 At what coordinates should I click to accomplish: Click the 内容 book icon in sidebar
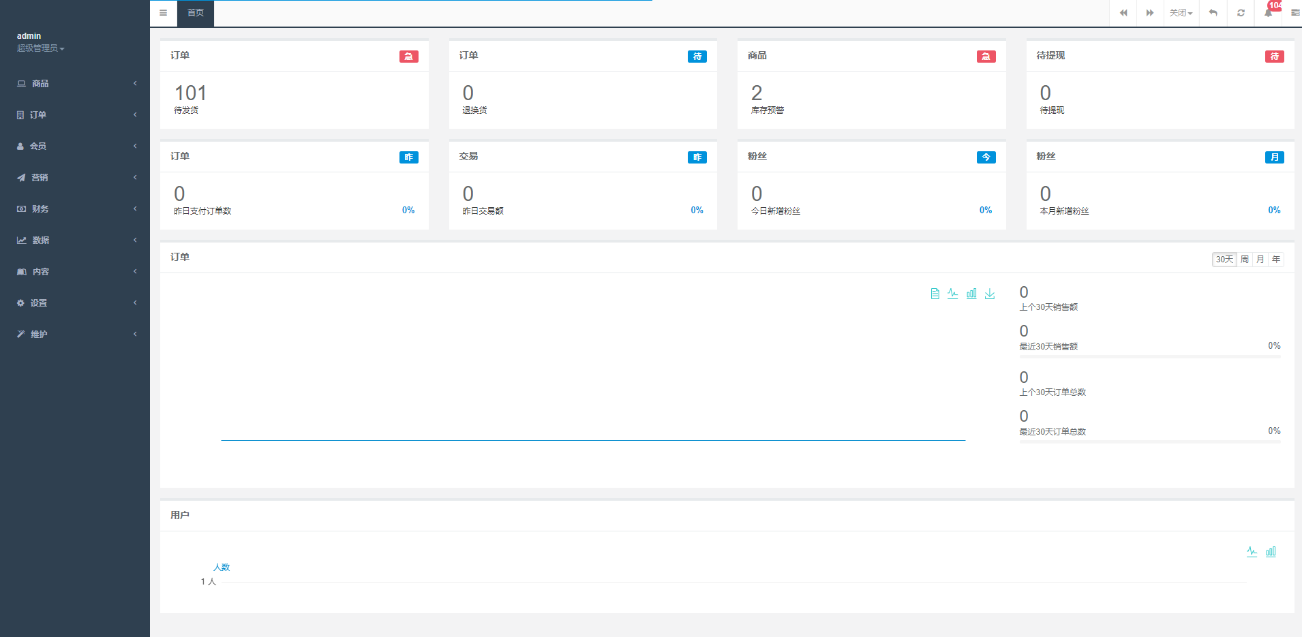point(22,272)
